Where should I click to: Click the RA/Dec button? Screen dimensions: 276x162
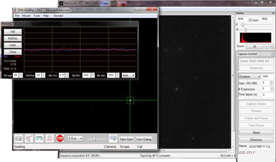(13, 38)
